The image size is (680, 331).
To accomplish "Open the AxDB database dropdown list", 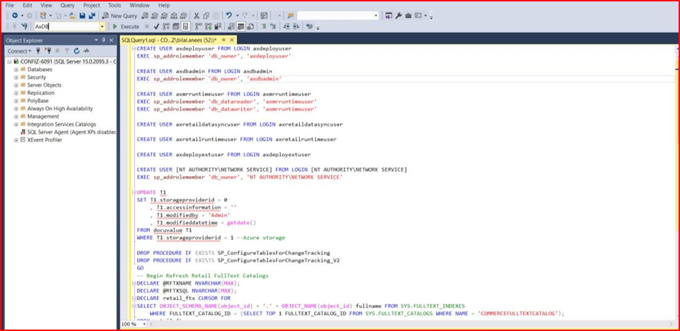I will pyautogui.click(x=103, y=27).
